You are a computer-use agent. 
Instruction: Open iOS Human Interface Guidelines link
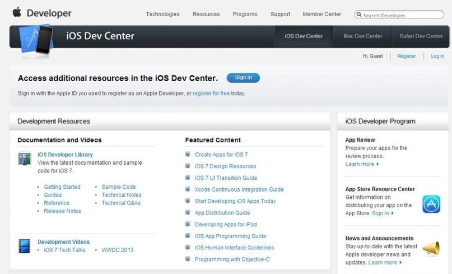coord(234,248)
